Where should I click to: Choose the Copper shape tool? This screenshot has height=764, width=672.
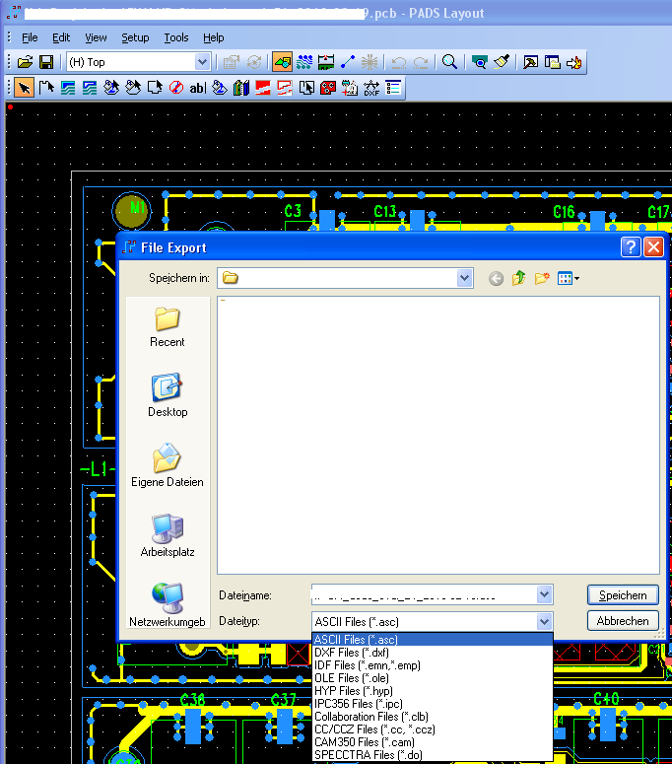coord(68,88)
